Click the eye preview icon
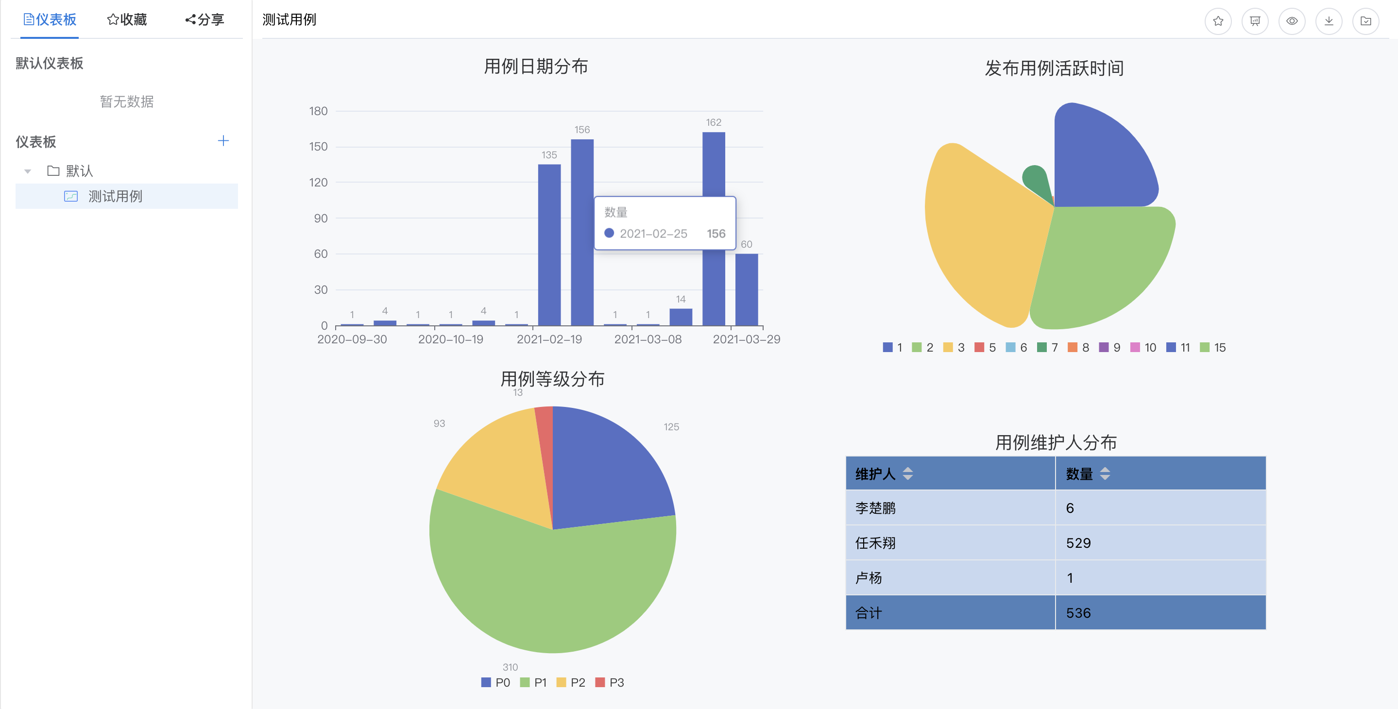Screen dimensions: 1398x709 tap(1292, 21)
